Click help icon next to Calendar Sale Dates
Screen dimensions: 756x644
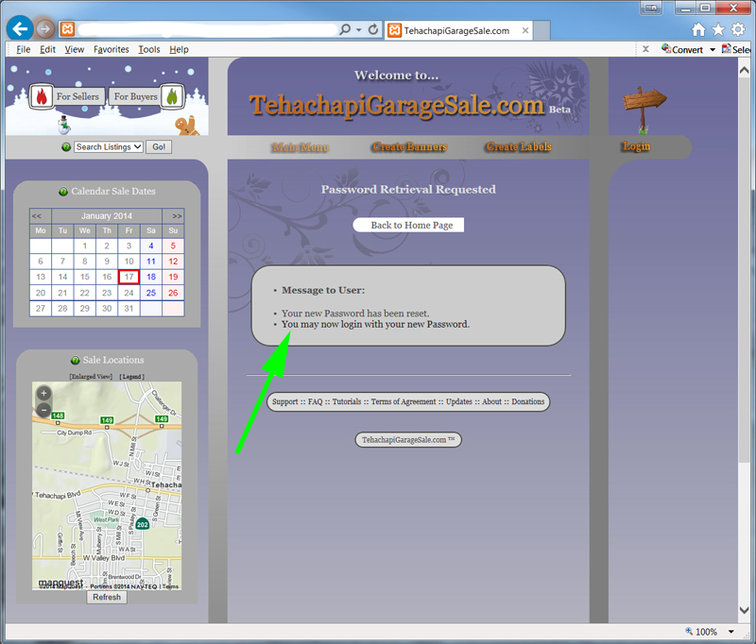[63, 192]
